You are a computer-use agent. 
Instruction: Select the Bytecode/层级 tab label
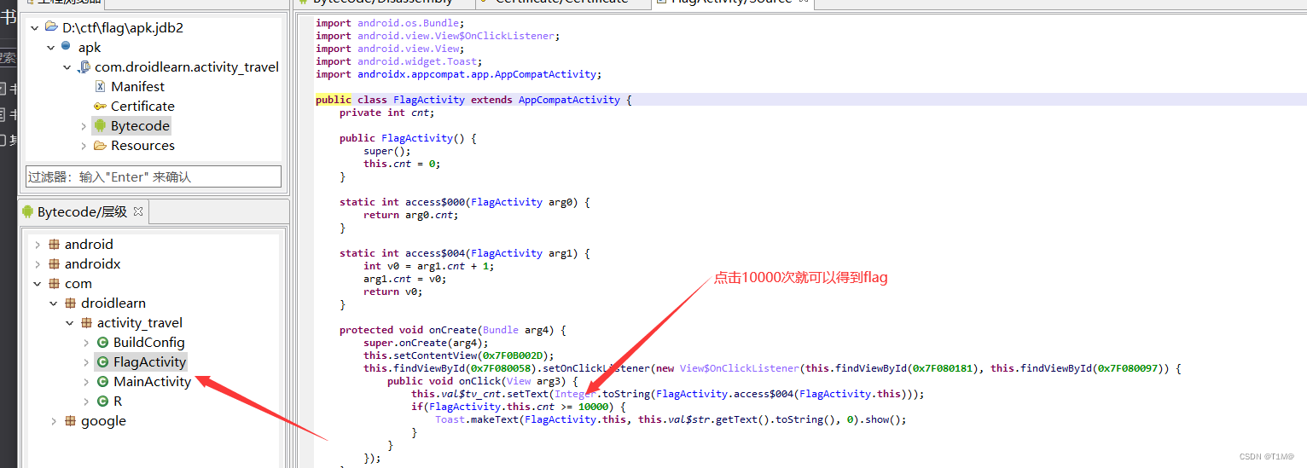coord(82,211)
